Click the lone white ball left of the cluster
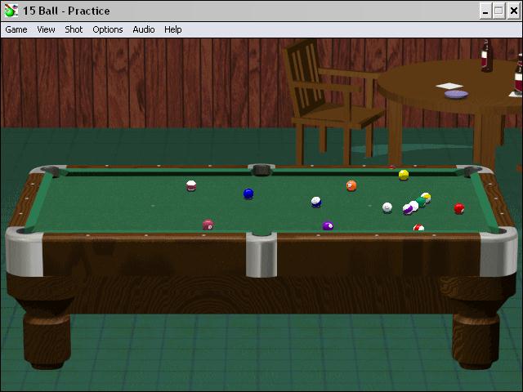The image size is (523, 392). (387, 207)
